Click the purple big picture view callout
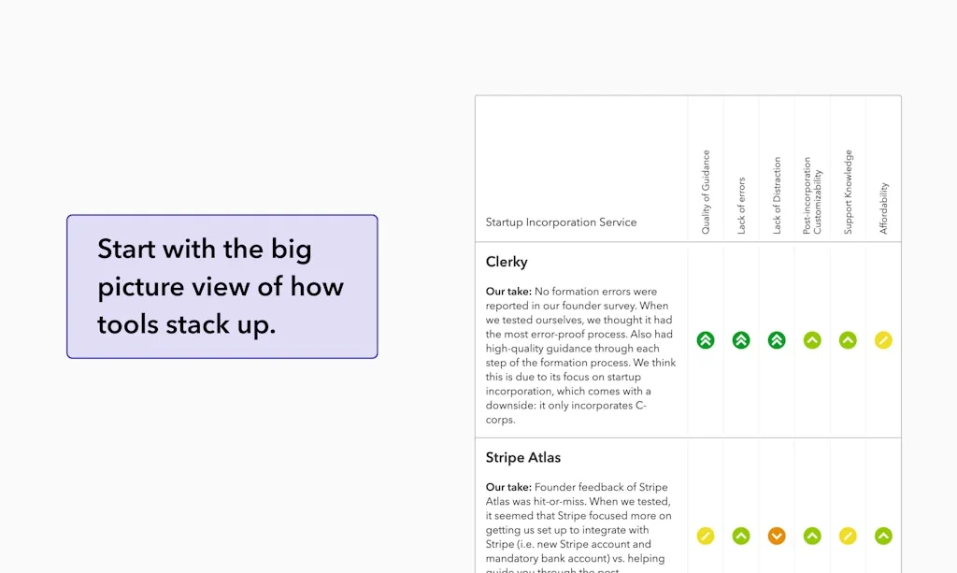Image resolution: width=957 pixels, height=573 pixels. click(221, 287)
